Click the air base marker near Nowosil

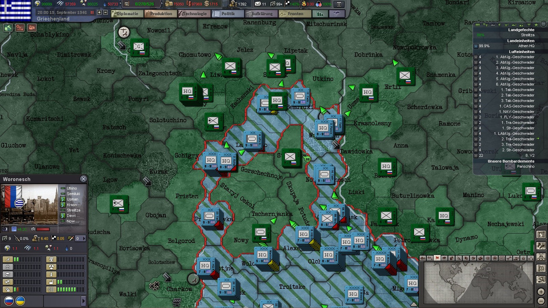pyautogui.click(x=124, y=32)
